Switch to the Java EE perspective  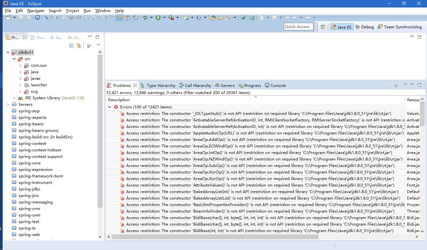pos(341,27)
